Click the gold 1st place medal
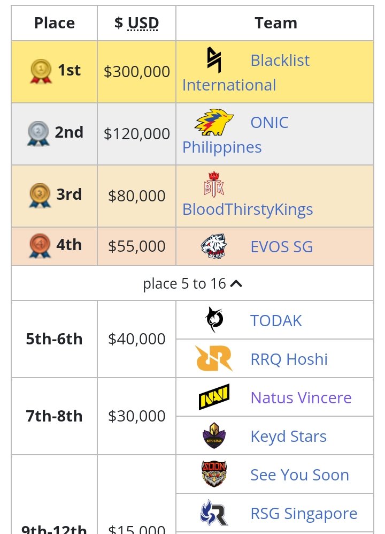Viewport: 385px width, 534px height. tap(41, 71)
